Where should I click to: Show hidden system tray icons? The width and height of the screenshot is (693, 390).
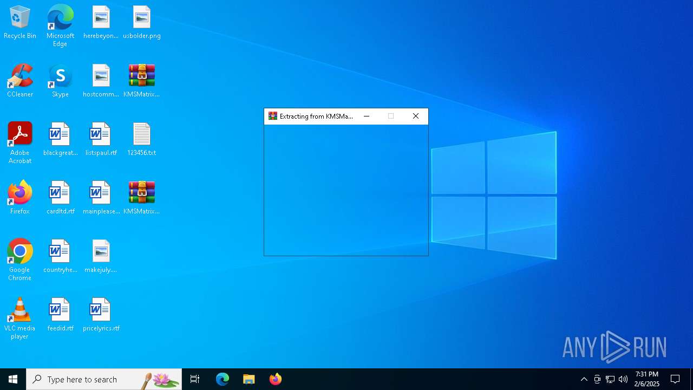[x=584, y=379]
